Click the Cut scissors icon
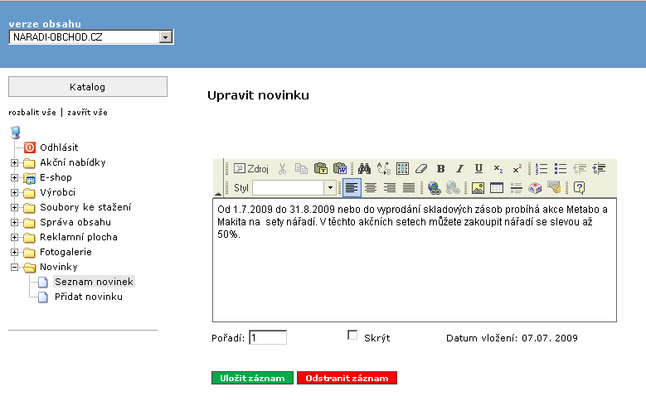 tap(282, 168)
